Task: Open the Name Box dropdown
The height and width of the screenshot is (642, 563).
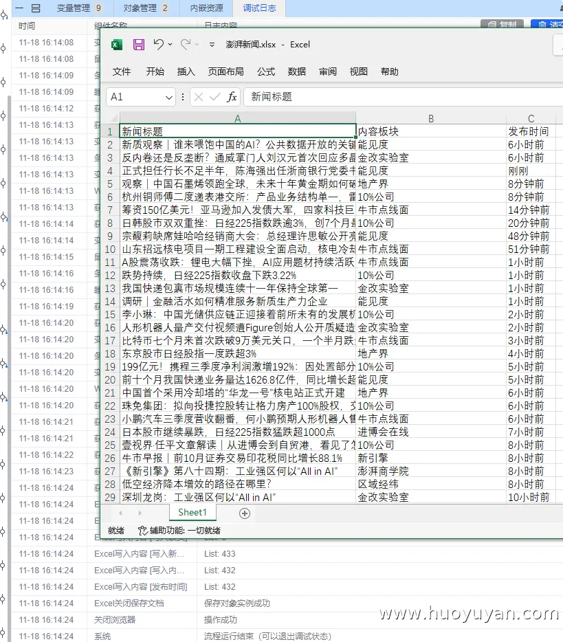Action: (168, 96)
